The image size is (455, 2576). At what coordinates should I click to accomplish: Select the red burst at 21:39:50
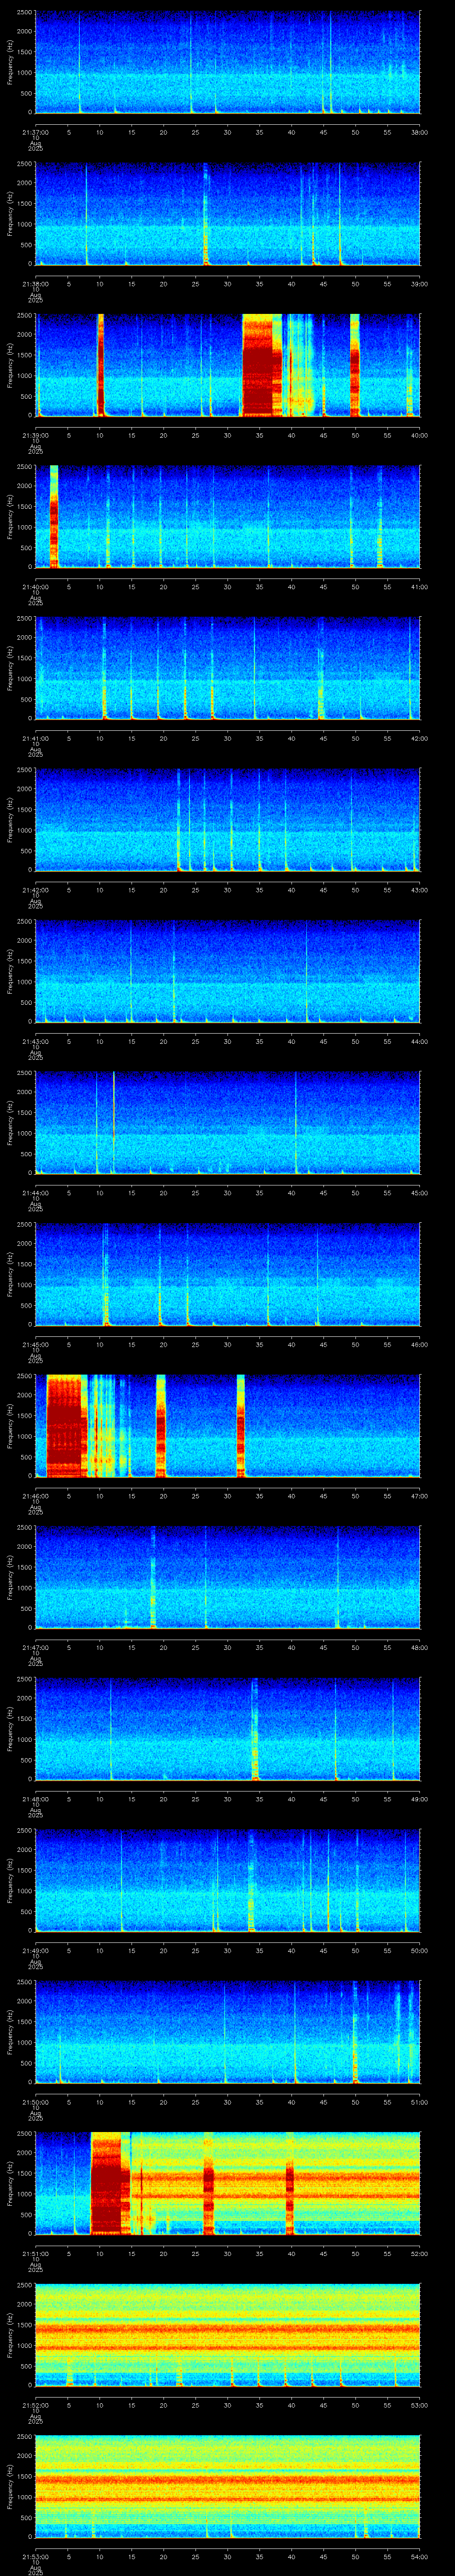click(355, 365)
